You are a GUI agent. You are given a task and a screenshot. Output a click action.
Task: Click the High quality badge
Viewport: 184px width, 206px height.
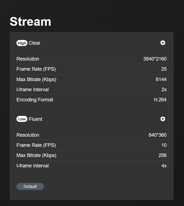click(22, 43)
